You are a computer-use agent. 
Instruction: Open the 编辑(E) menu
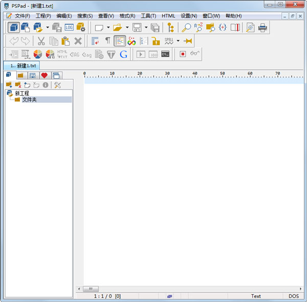[64, 16]
